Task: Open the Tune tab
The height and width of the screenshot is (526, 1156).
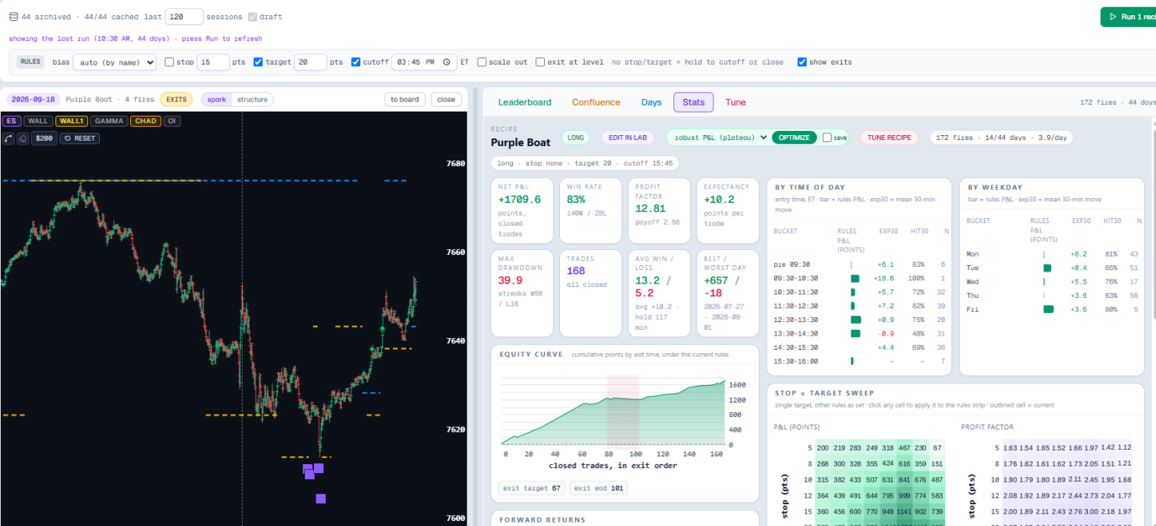Action: (x=735, y=102)
